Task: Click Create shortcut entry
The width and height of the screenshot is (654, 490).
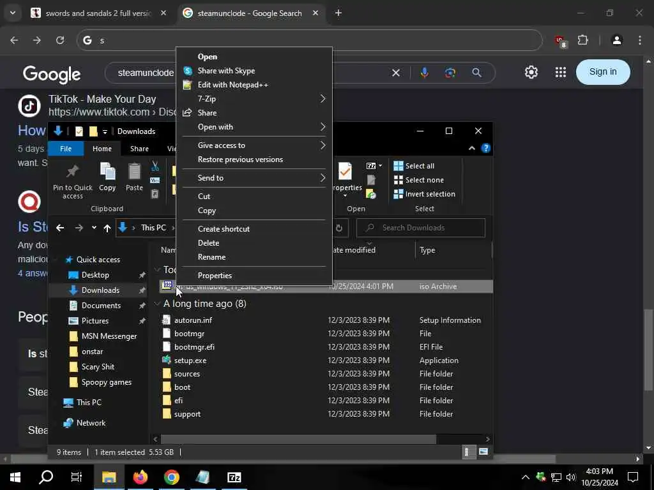Action: pyautogui.click(x=224, y=229)
